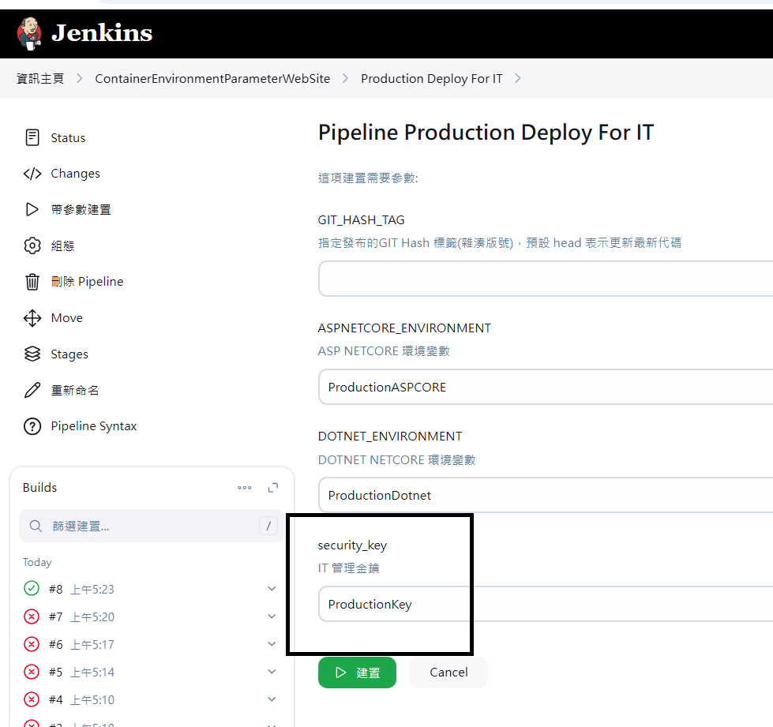Click the Jenkins title text
This screenshot has height=727, width=773.
pos(102,33)
